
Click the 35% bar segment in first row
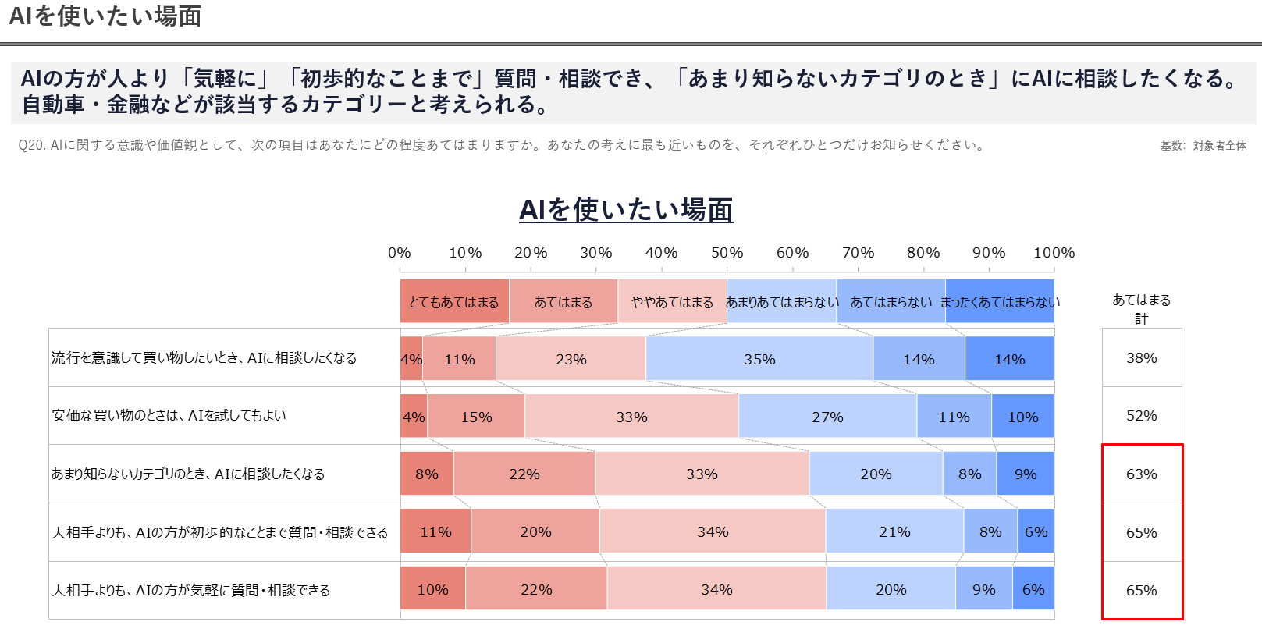(x=759, y=359)
